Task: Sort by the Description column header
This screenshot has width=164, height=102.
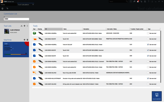Action: tap(94, 29)
